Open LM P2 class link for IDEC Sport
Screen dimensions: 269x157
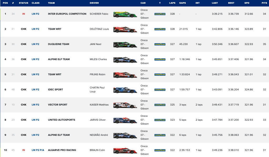pos(35,89)
